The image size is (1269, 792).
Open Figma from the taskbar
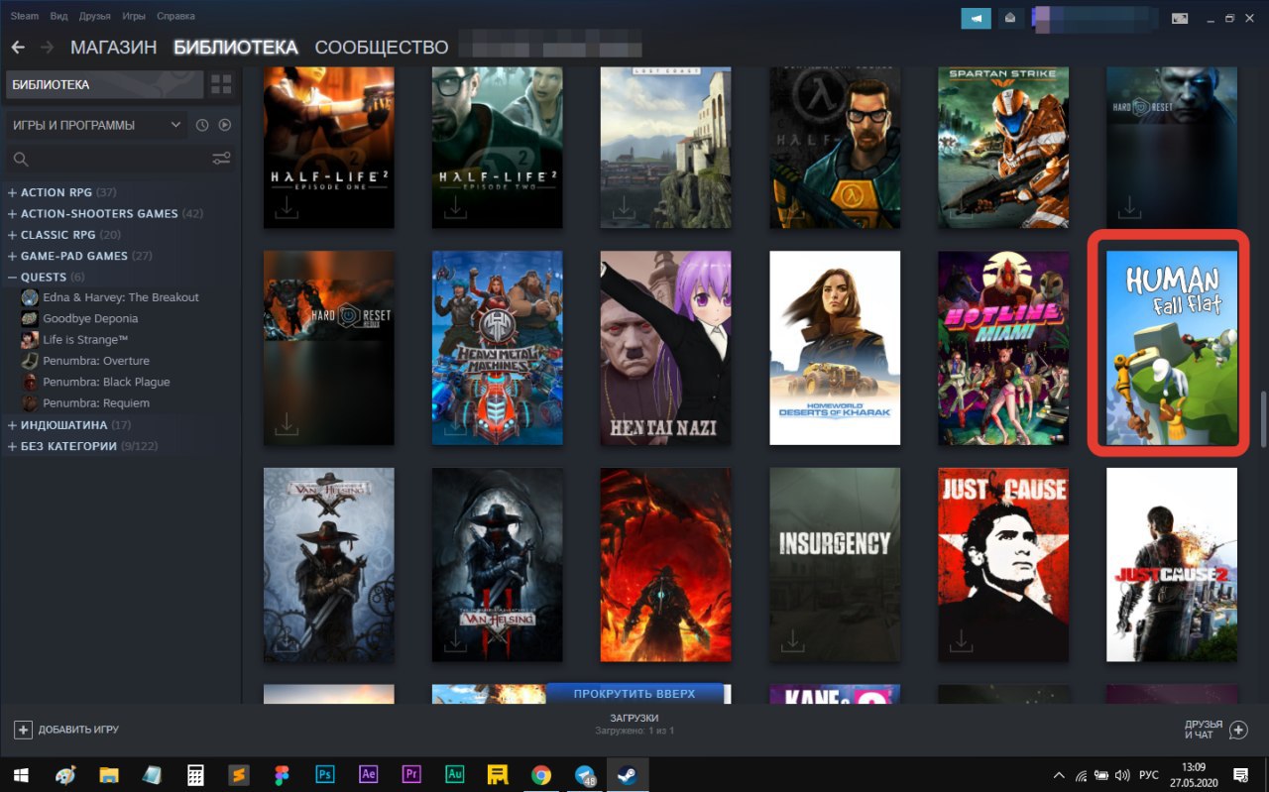282,774
